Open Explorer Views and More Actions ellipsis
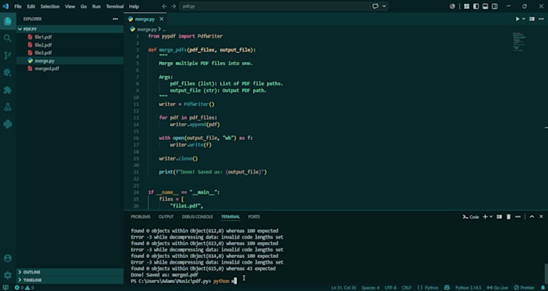 tap(115, 18)
